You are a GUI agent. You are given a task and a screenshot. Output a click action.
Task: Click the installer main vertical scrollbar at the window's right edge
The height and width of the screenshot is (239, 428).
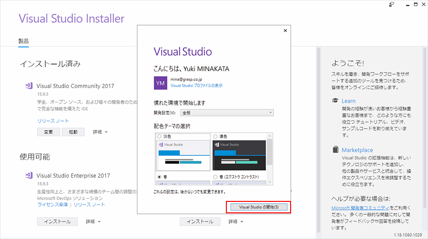425,127
